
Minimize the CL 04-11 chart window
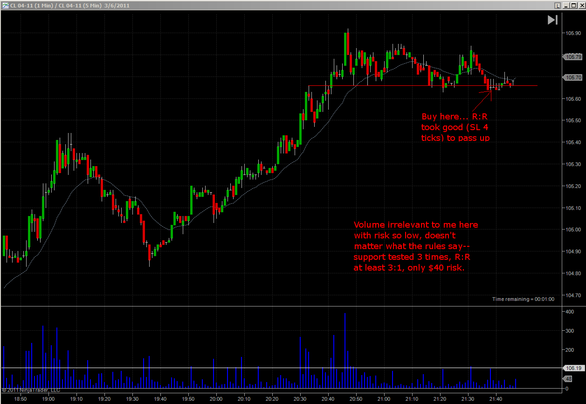[x=565, y=6]
